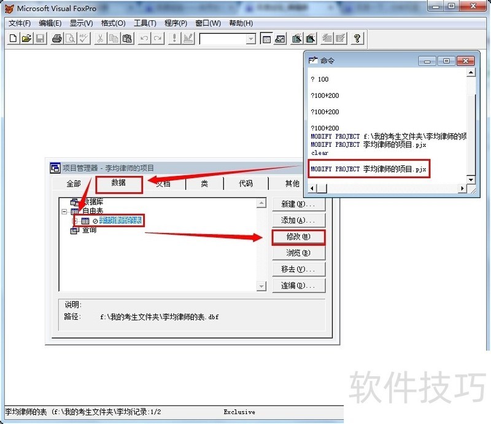Open the 文件(F) menu
Viewport: 491px width, 424px height.
(x=20, y=23)
